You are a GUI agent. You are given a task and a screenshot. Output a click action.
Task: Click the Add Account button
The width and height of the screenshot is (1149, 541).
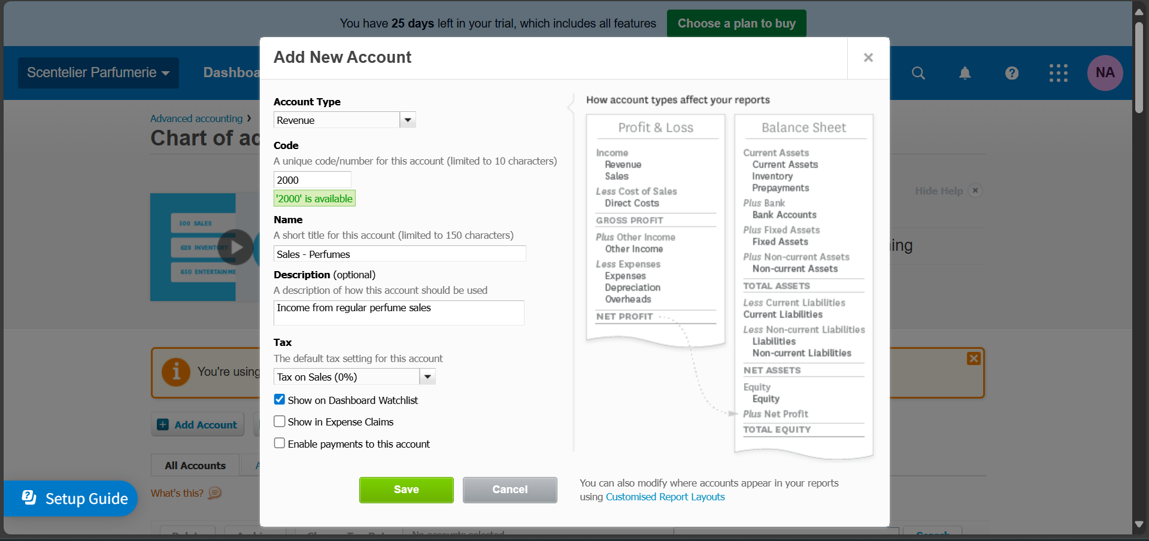(198, 425)
